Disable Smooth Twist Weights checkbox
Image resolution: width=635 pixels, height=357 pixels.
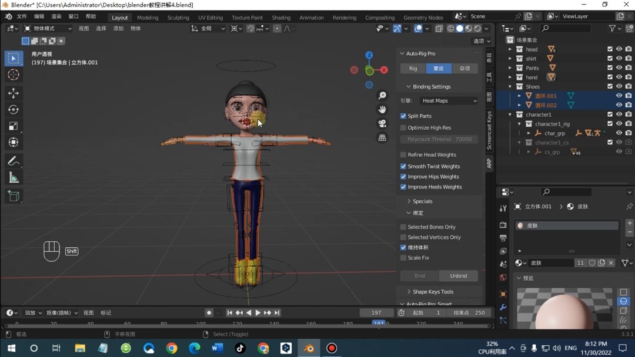[403, 166]
